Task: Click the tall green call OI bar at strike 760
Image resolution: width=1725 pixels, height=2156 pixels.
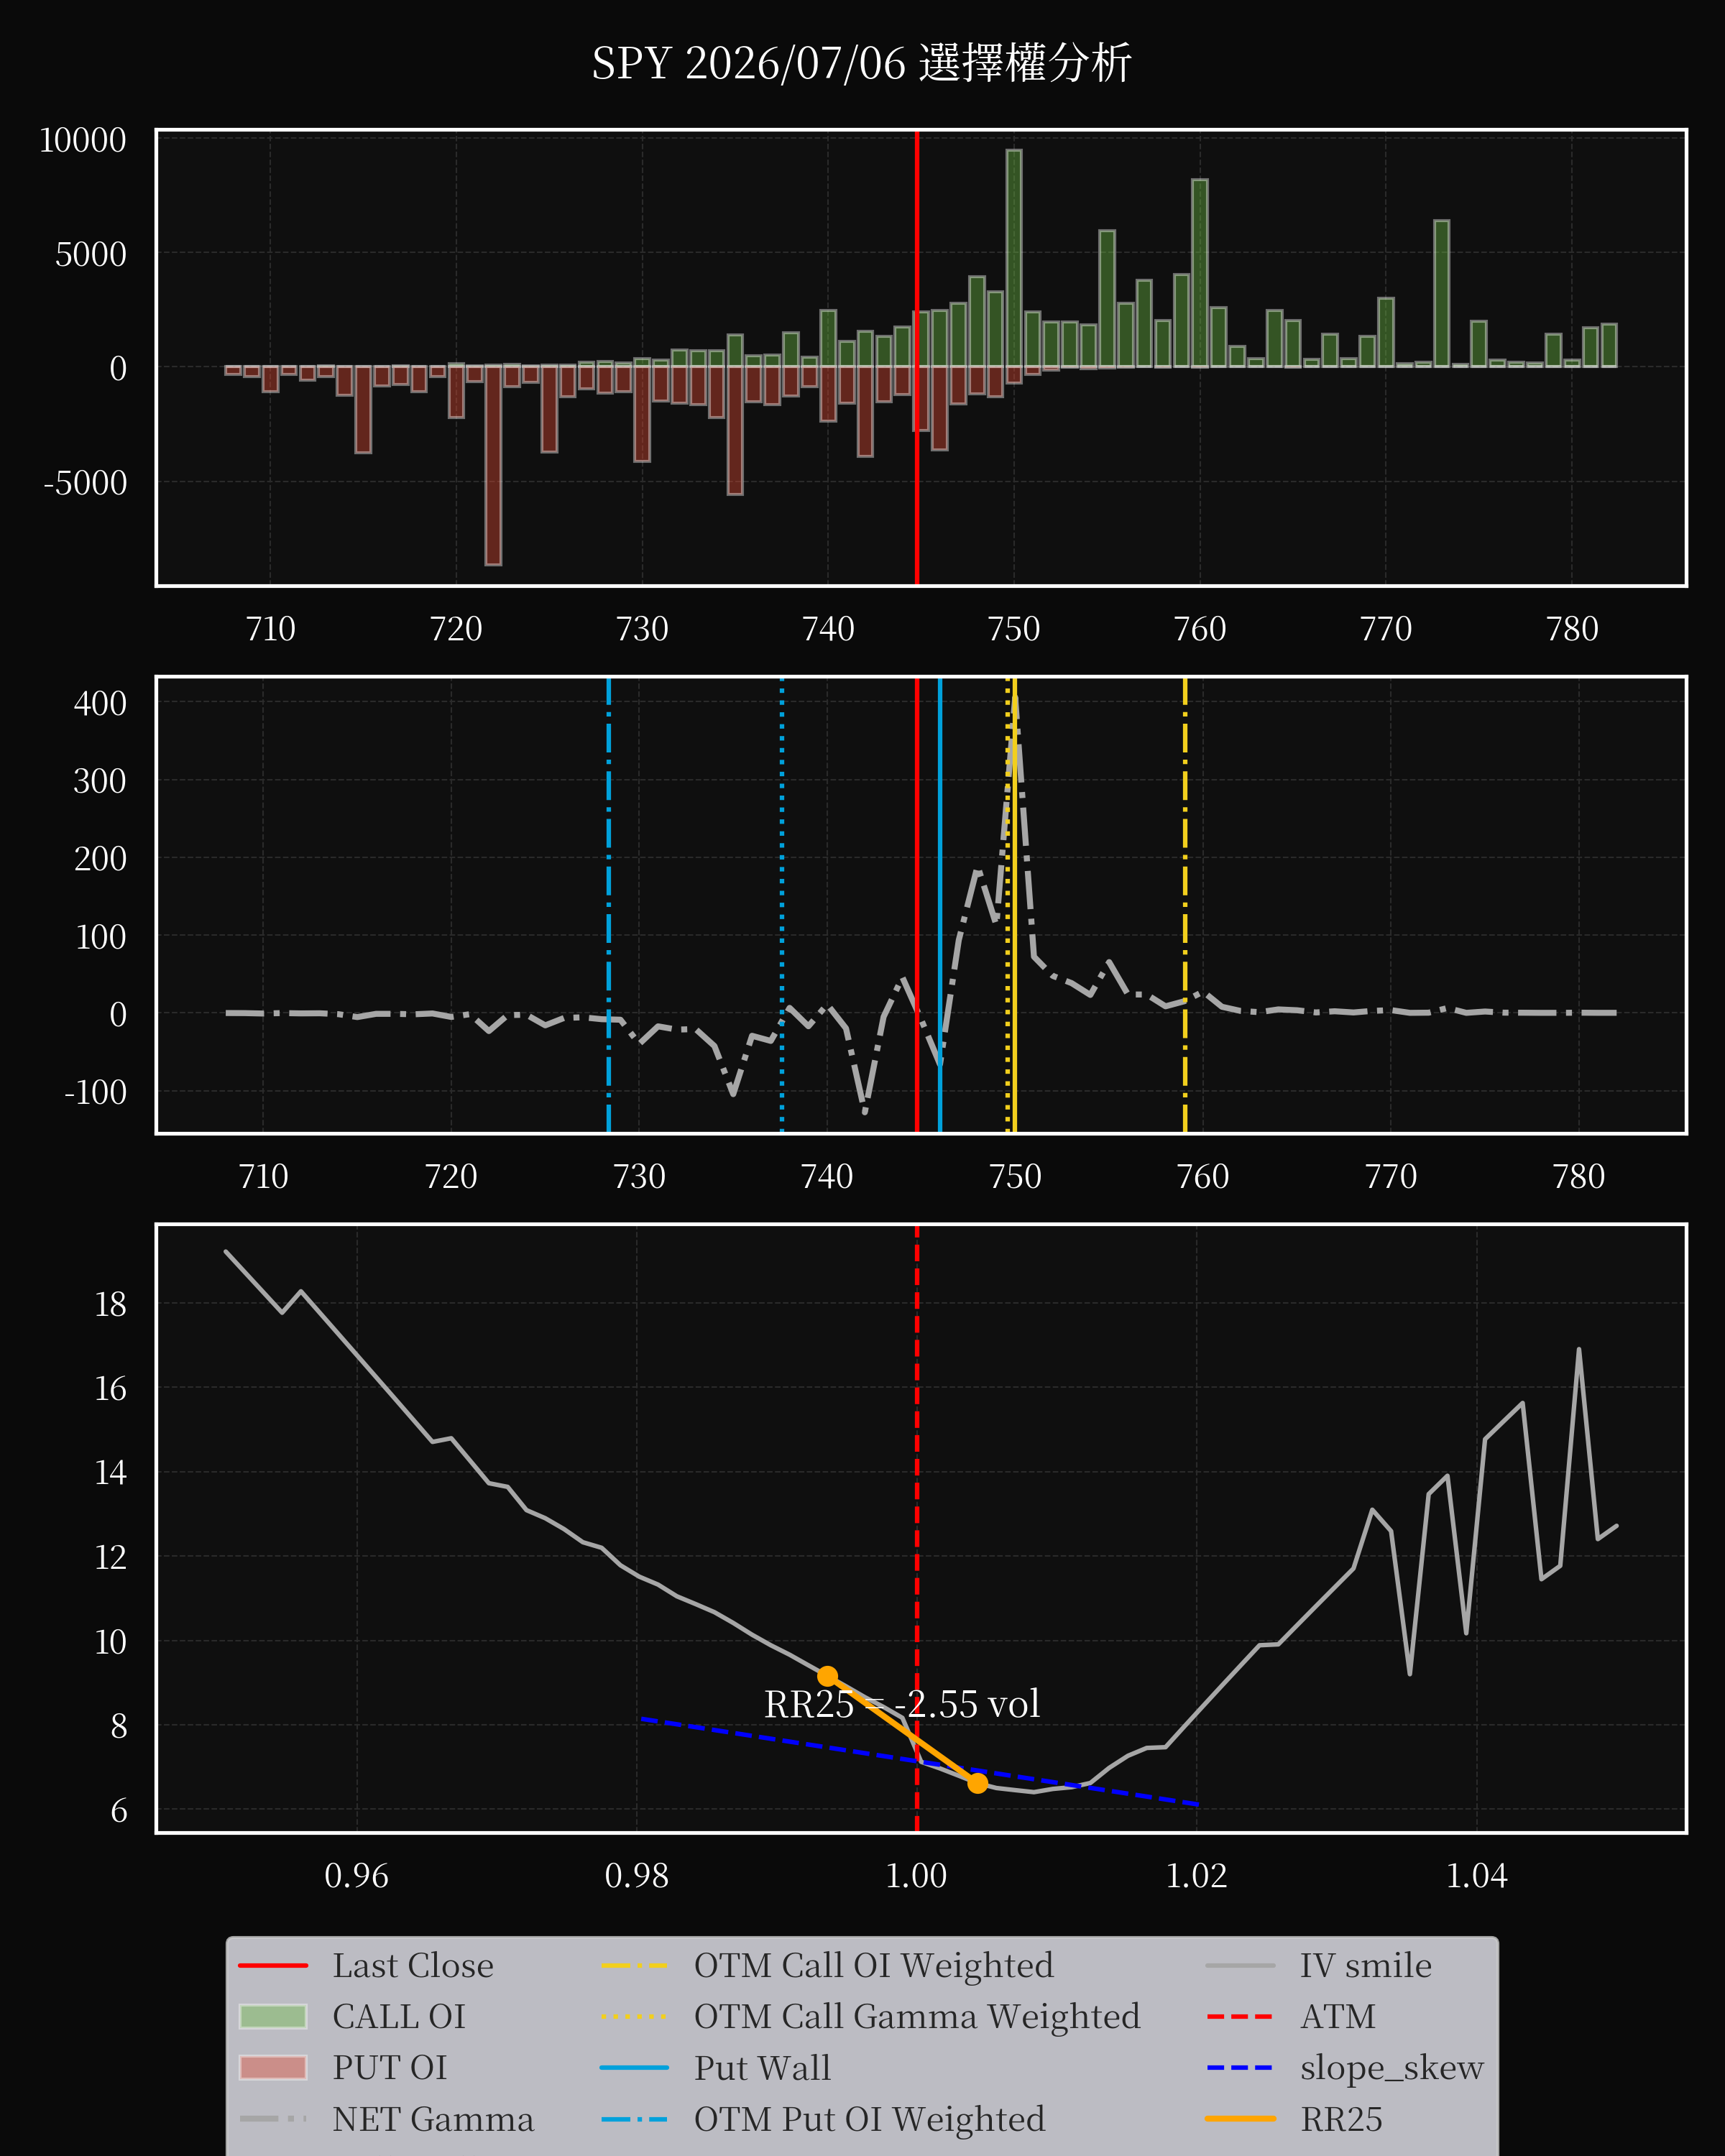Action: 1200,274
